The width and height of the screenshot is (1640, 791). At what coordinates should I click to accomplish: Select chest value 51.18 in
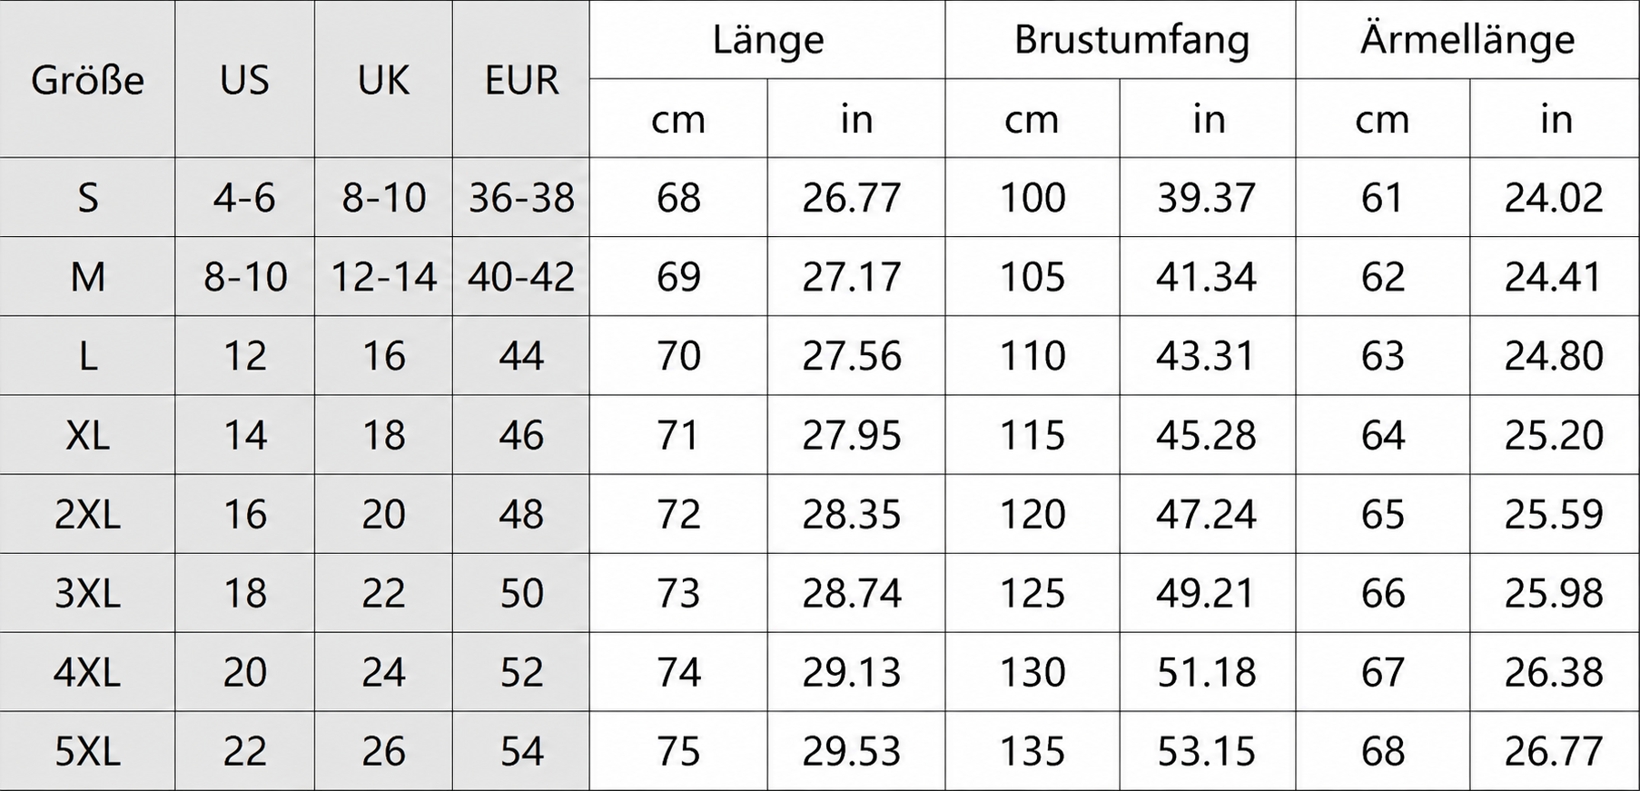pyautogui.click(x=1208, y=672)
